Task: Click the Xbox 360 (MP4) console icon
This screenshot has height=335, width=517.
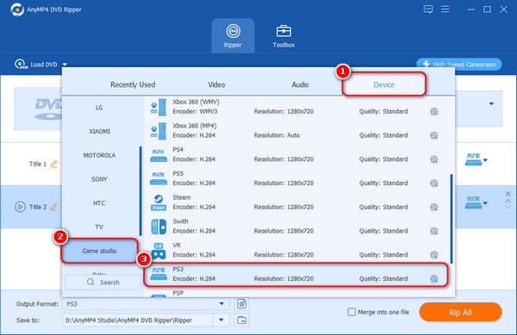Action: tap(159, 131)
